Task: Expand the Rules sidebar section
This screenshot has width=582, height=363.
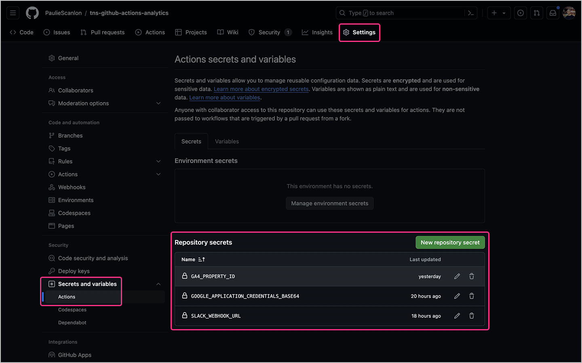Action: tap(158, 161)
